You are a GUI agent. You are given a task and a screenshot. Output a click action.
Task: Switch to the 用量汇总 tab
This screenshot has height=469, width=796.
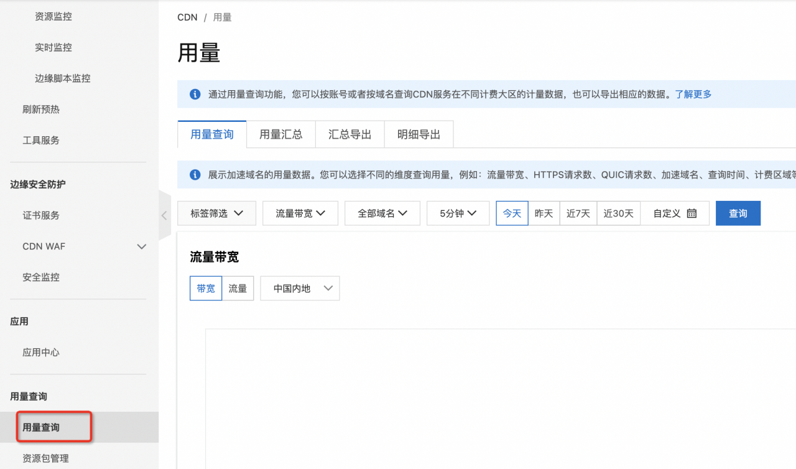pyautogui.click(x=280, y=134)
